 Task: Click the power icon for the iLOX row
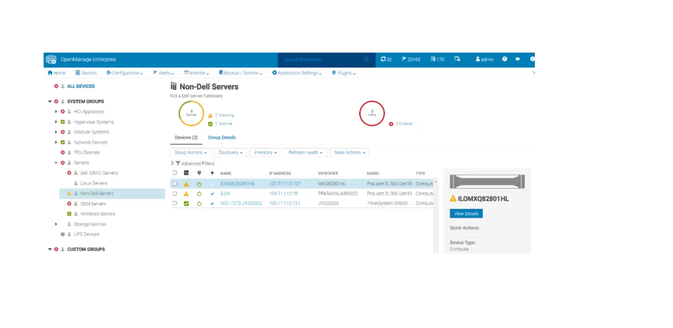pos(199,194)
